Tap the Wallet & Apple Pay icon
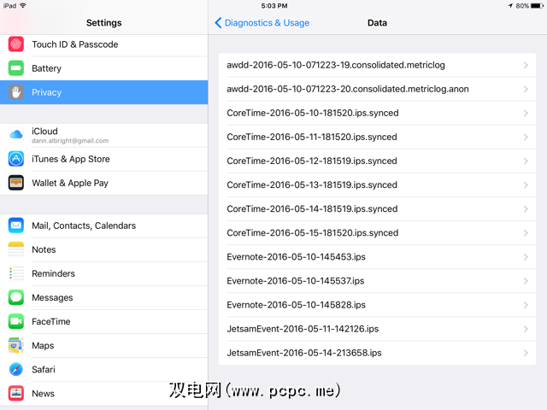Viewport: 547px width, 410px height. (16, 183)
